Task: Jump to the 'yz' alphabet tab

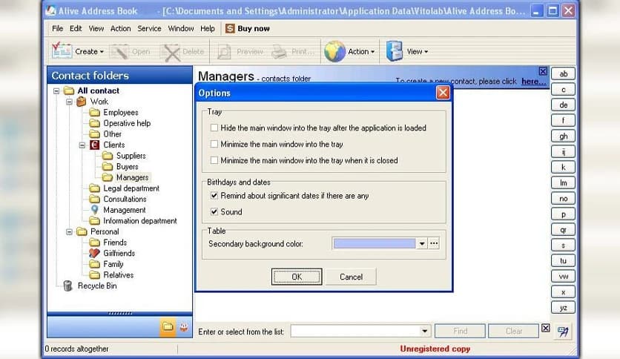Action: click(x=563, y=308)
